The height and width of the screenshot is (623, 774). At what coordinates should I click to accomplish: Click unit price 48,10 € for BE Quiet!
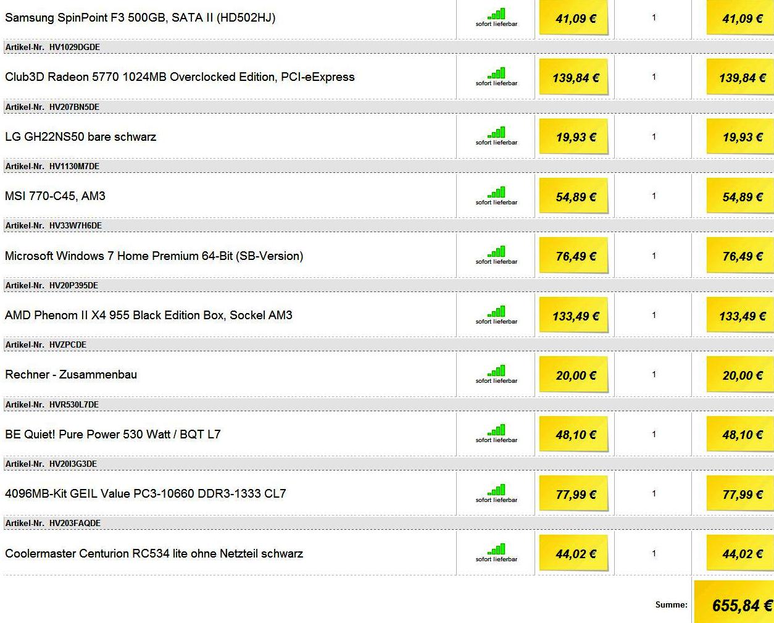point(574,434)
